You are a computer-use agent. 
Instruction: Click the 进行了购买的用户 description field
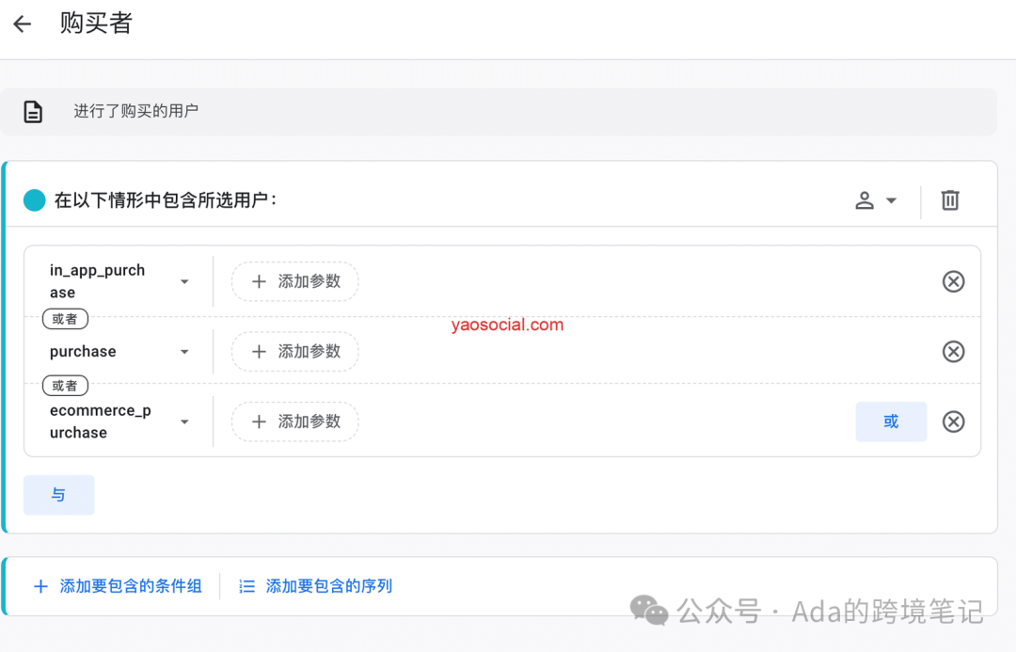tap(498, 111)
